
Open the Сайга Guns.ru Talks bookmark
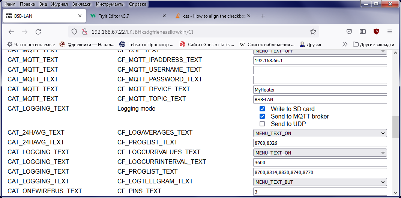207,45
